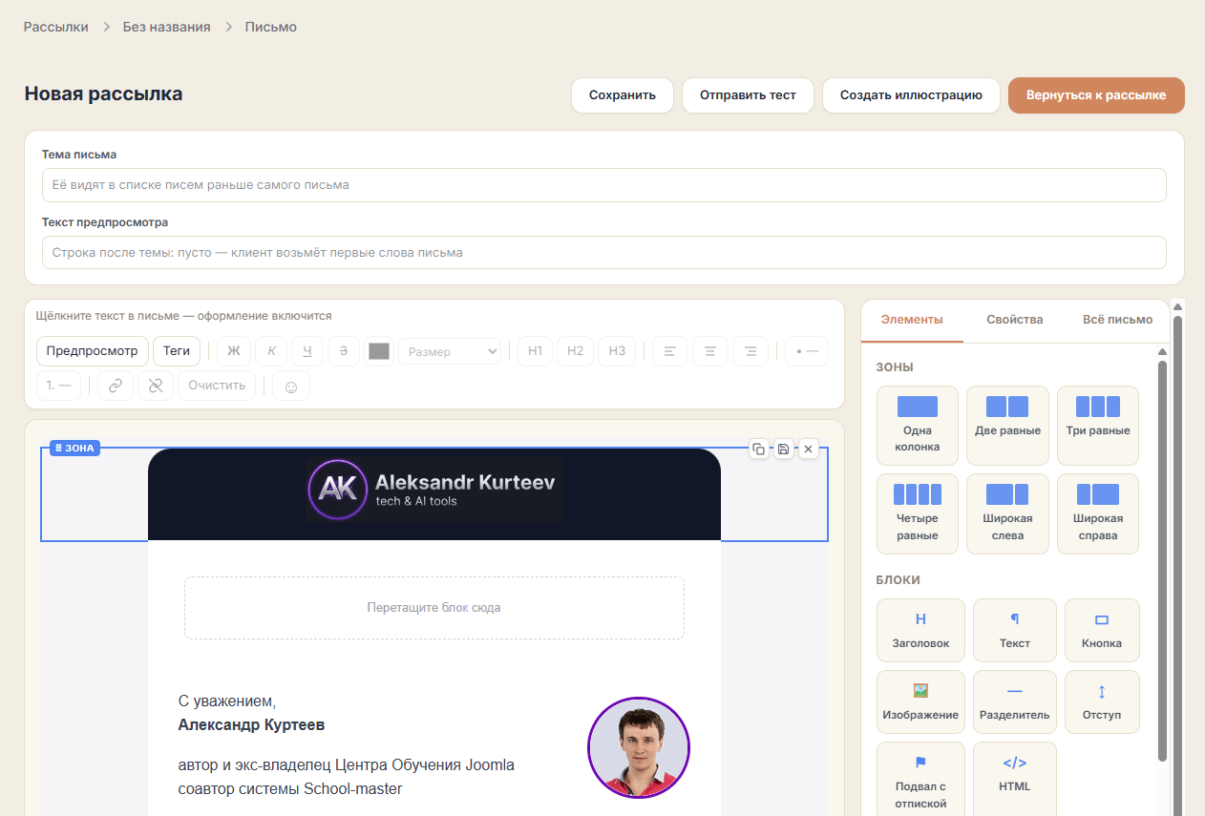This screenshot has height=816, width=1205.
Task: Click Вернуться к рассылке button
Action: tap(1096, 95)
